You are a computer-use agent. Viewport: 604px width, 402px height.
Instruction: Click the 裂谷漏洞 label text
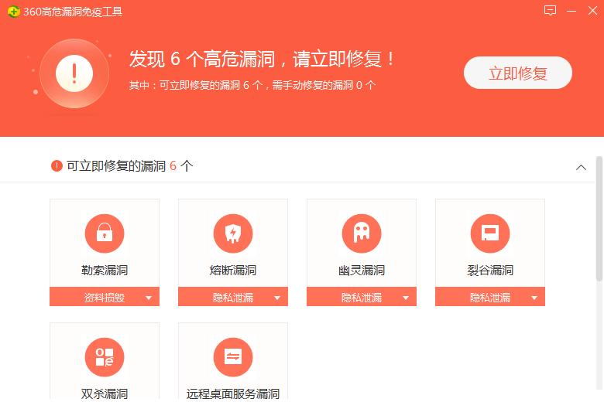tap(490, 270)
